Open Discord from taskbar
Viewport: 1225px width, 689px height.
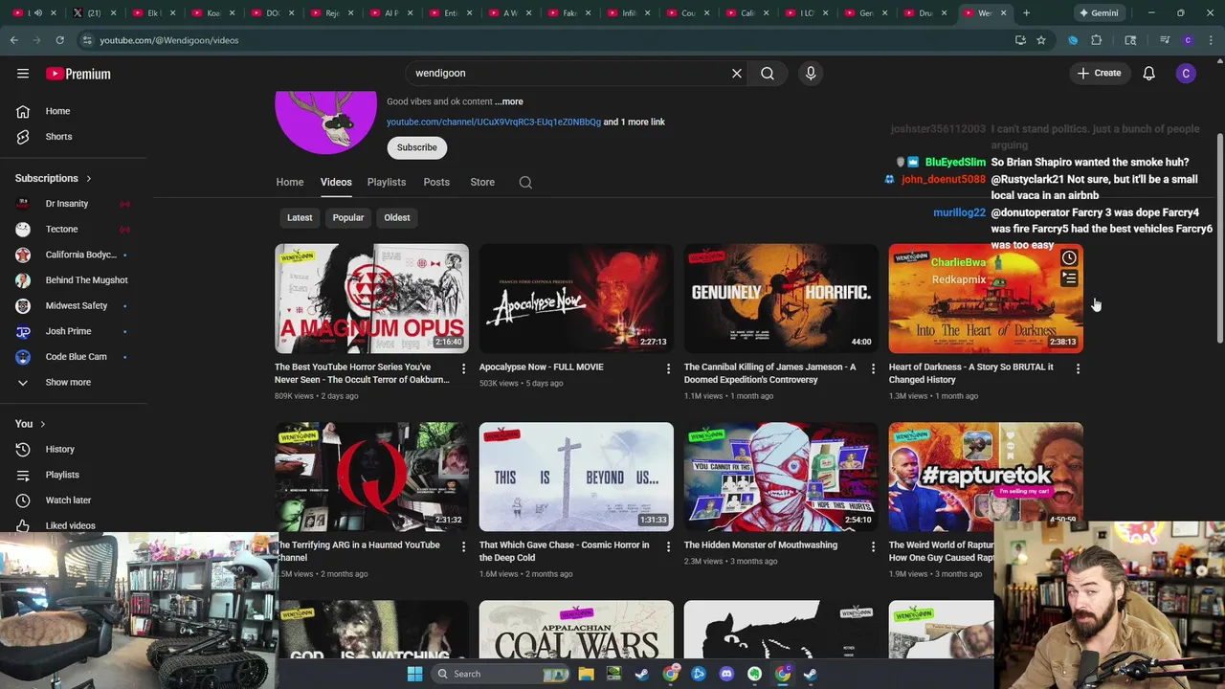click(x=726, y=674)
